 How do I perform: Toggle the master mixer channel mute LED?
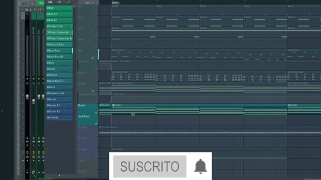pos(27,79)
